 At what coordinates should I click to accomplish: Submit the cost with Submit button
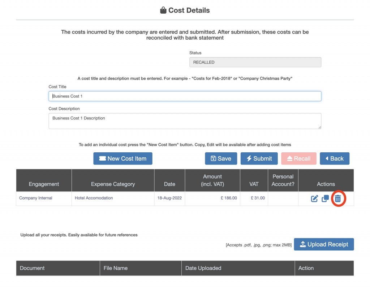pos(259,158)
